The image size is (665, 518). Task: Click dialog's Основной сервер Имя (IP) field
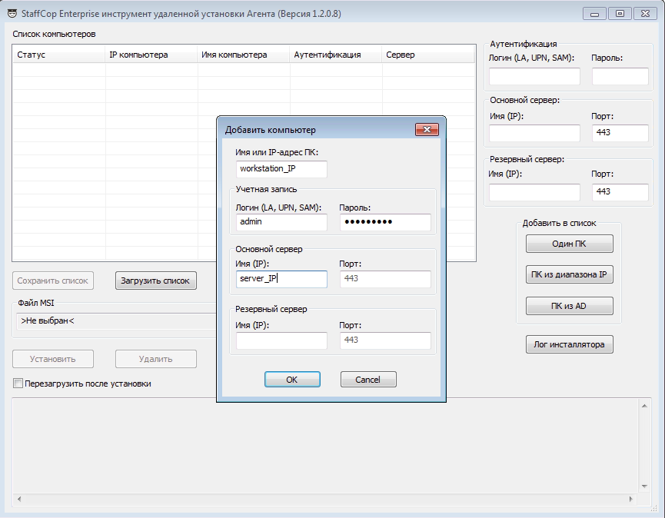pos(281,279)
